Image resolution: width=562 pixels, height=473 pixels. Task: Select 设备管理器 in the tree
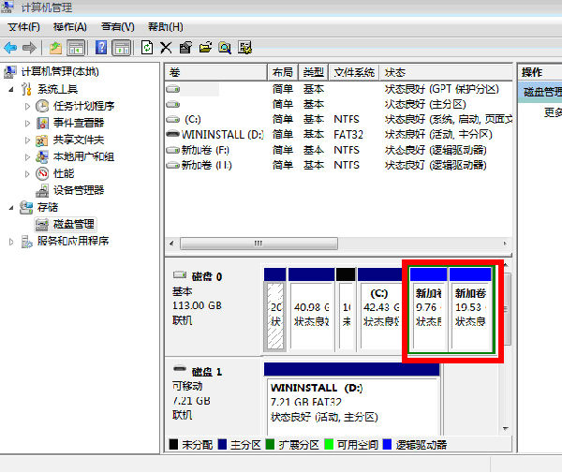[78, 190]
